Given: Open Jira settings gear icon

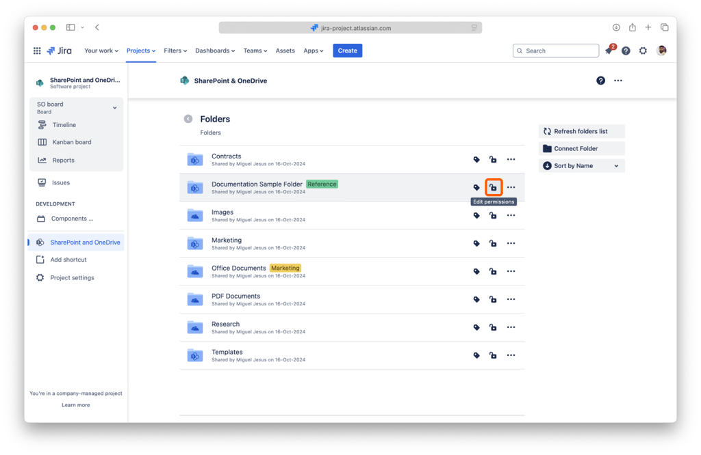Looking at the screenshot, I should (x=643, y=51).
